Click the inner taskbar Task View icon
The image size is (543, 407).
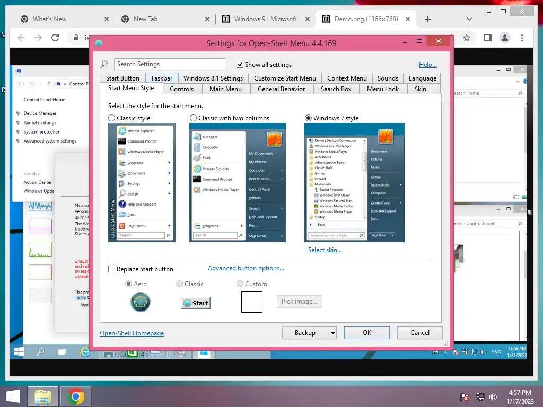point(62,352)
